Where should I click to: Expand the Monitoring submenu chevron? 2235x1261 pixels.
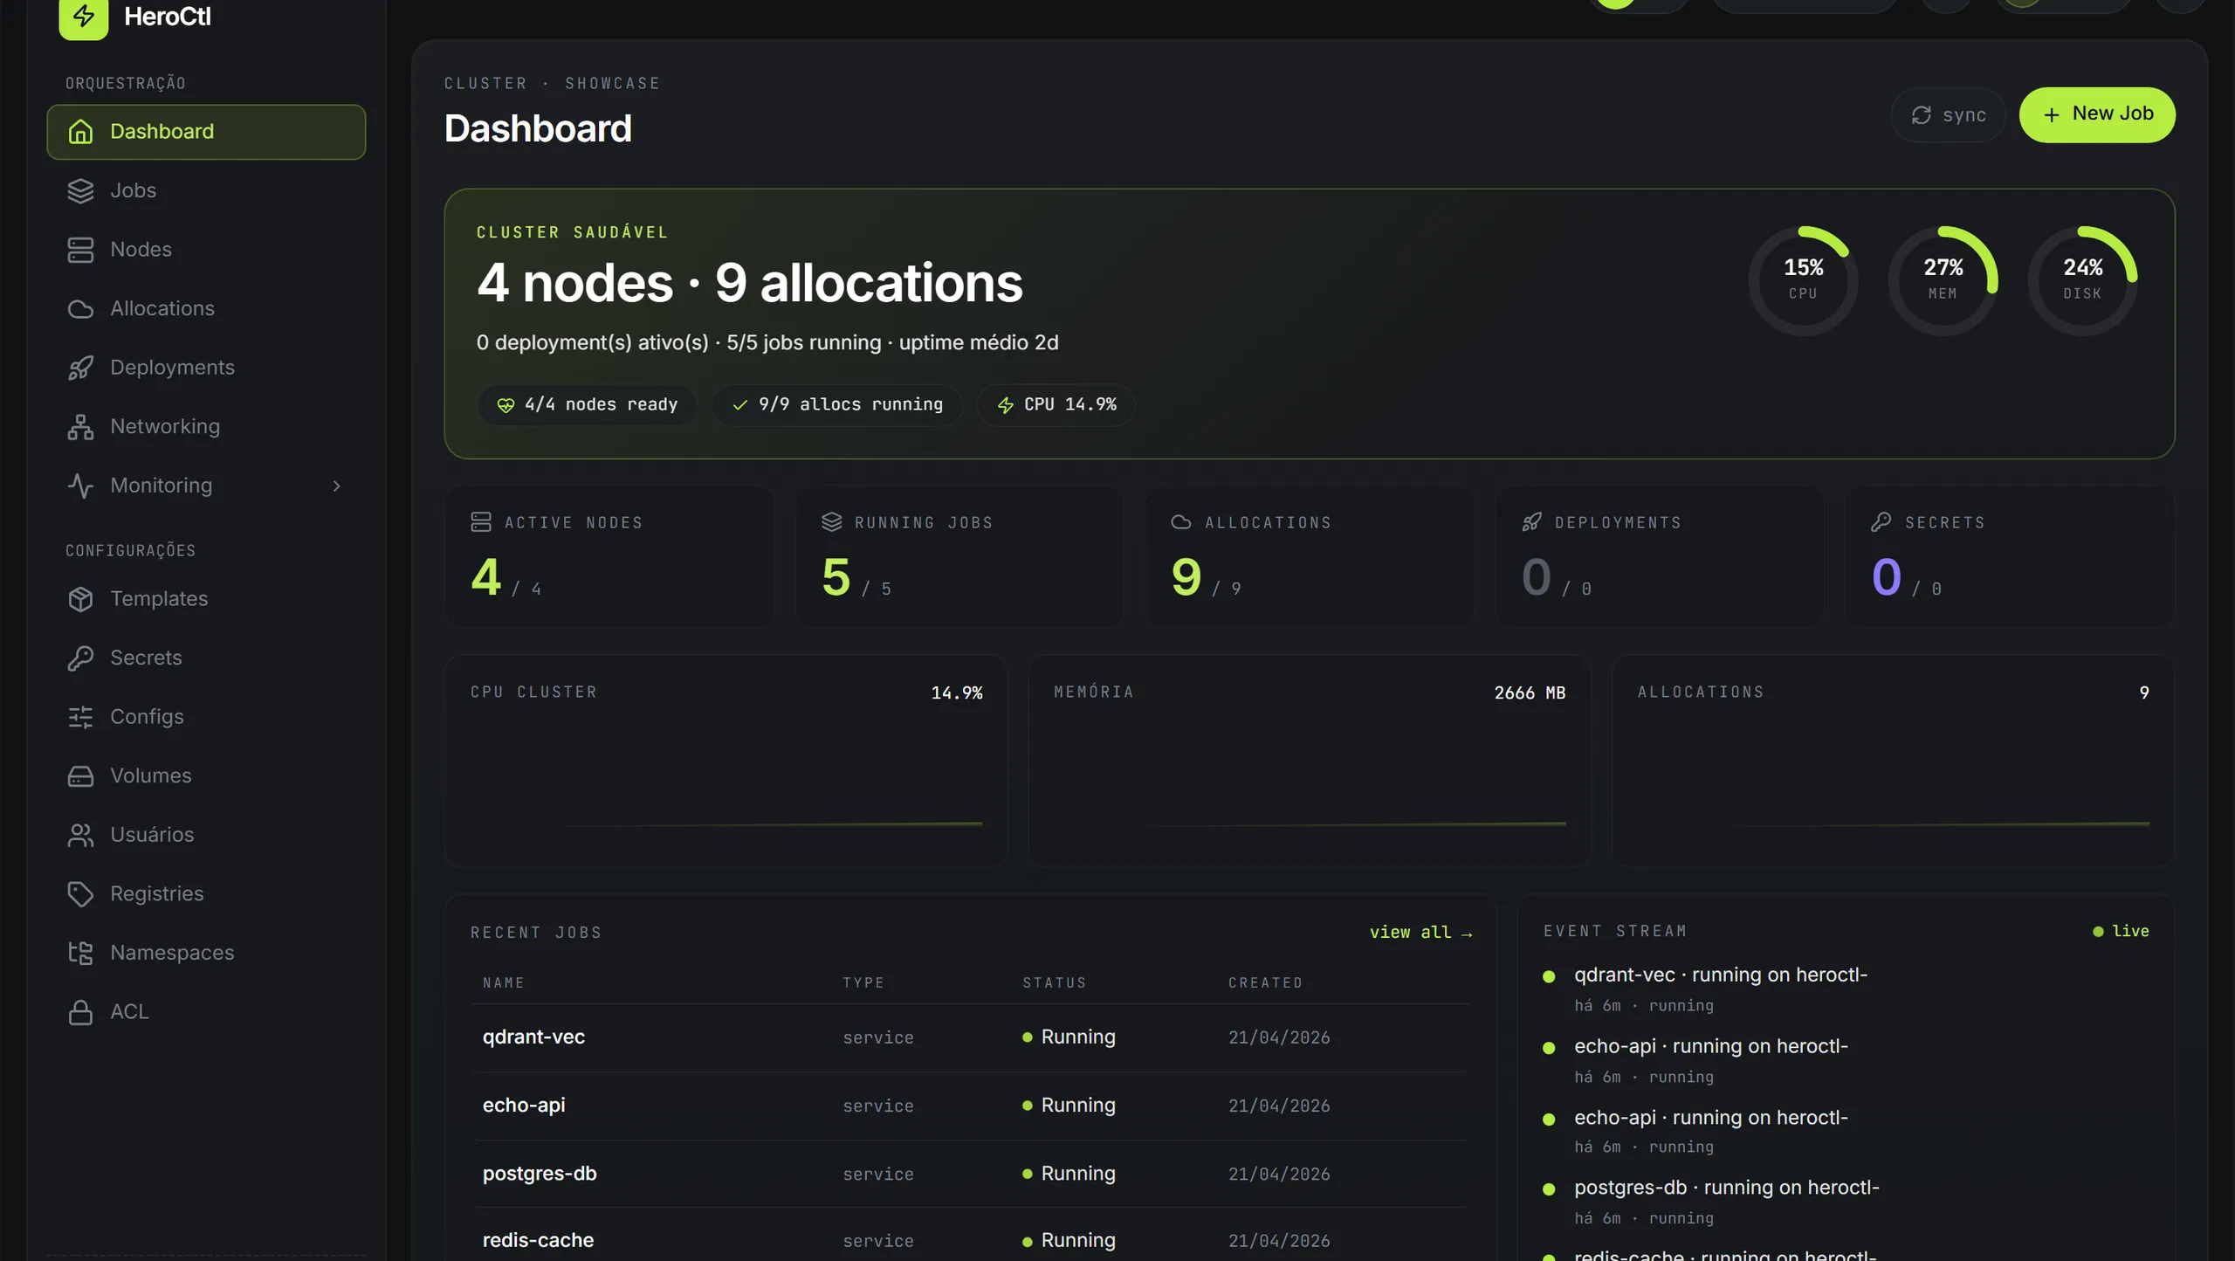(x=336, y=486)
